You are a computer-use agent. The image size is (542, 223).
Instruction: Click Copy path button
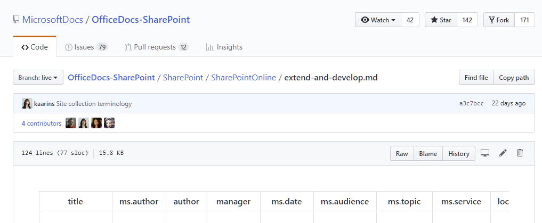[x=514, y=77]
